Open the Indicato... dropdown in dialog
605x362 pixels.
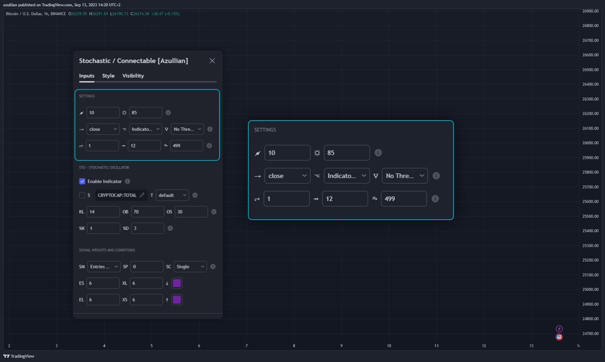click(145, 129)
